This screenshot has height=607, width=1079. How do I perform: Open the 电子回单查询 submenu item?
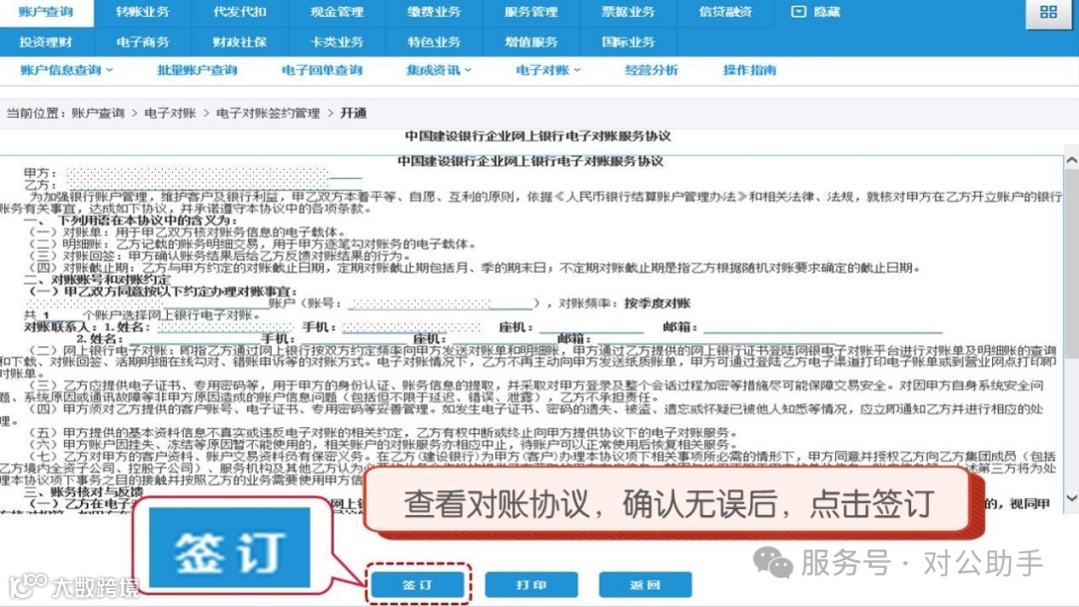pyautogui.click(x=322, y=70)
